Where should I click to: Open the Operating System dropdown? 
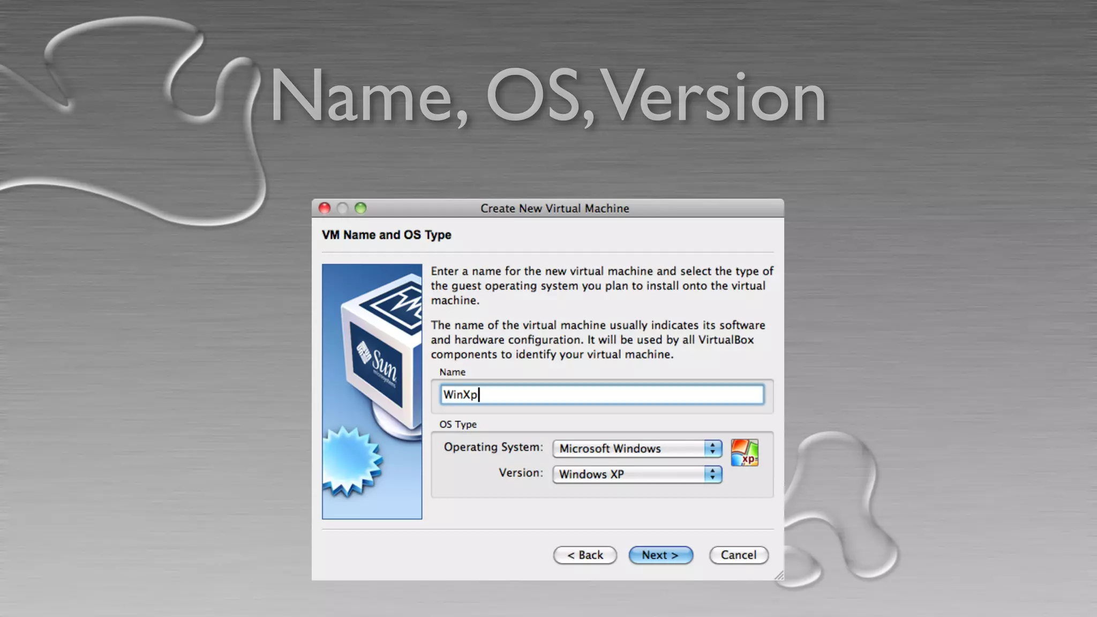[637, 448]
